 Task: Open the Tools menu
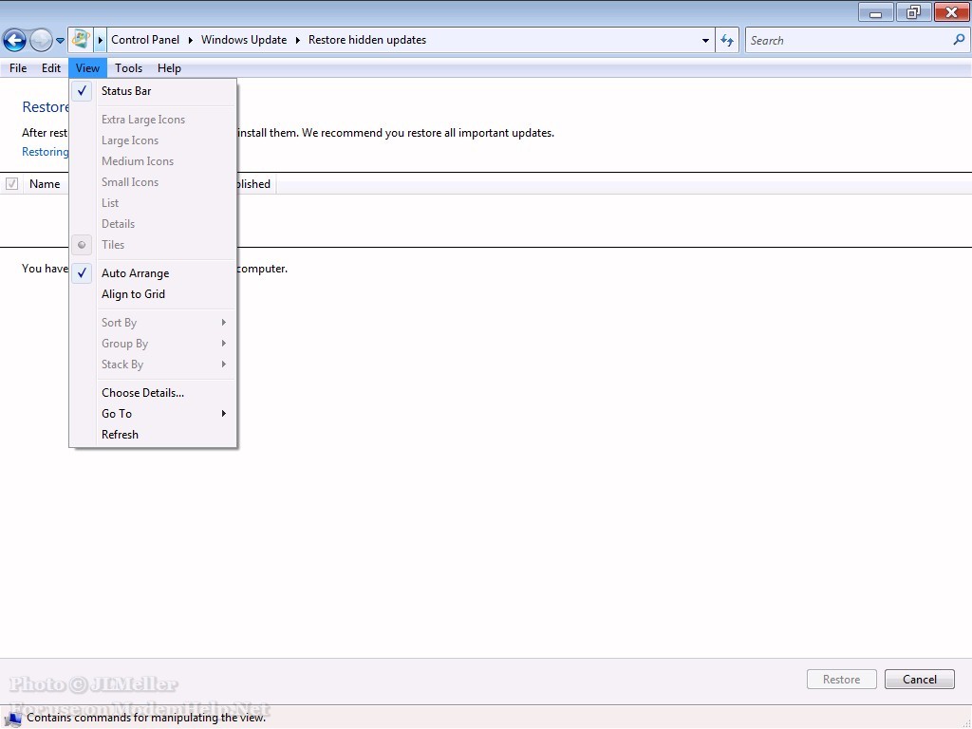[x=128, y=68]
